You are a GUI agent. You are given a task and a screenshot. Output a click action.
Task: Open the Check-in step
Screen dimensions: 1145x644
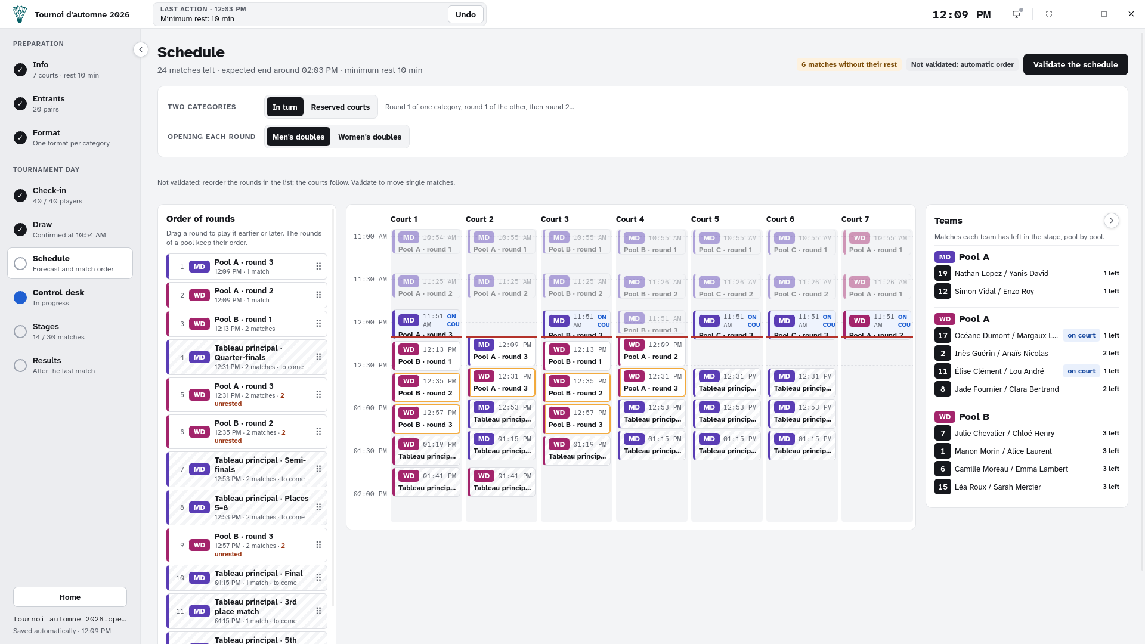pos(70,196)
